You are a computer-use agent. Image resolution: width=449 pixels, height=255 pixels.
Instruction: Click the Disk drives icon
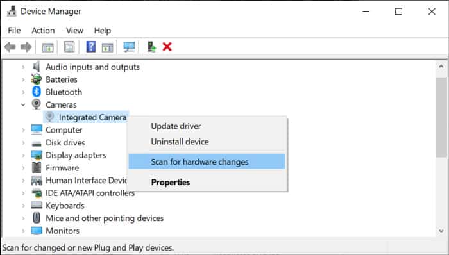37,144
